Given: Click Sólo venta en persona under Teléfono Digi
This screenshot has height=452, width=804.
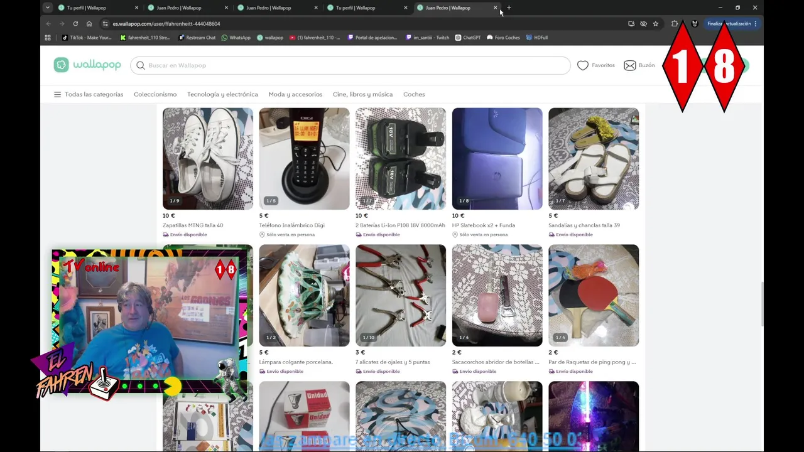Looking at the screenshot, I should click(287, 235).
